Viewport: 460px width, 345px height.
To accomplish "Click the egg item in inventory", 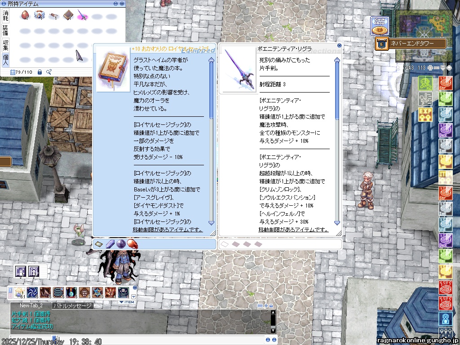I will point(25,16).
